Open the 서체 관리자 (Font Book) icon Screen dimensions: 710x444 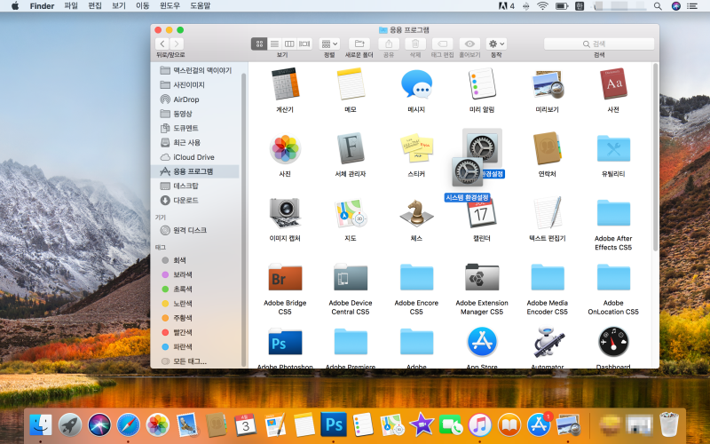pos(351,149)
